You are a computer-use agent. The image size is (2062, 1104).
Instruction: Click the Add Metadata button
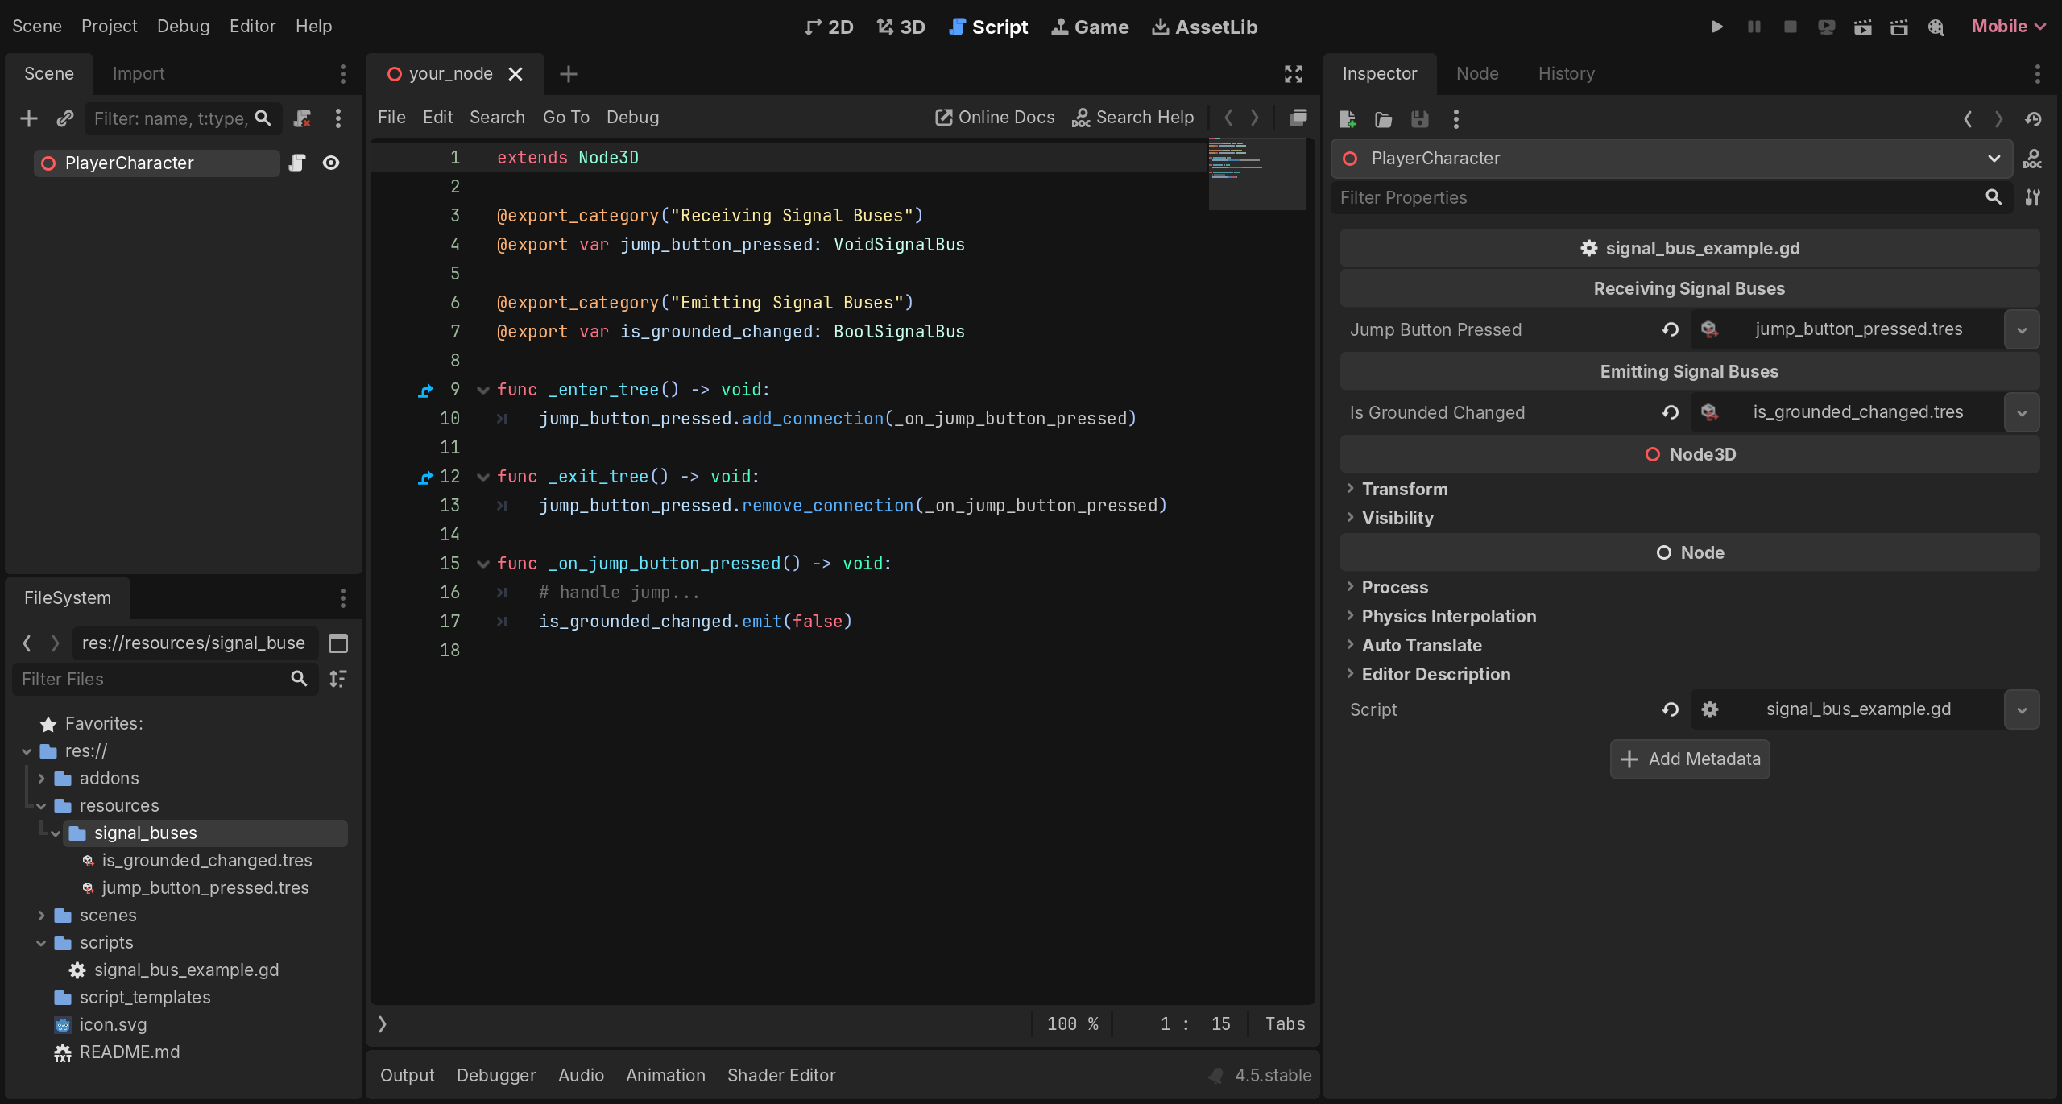pos(1689,759)
